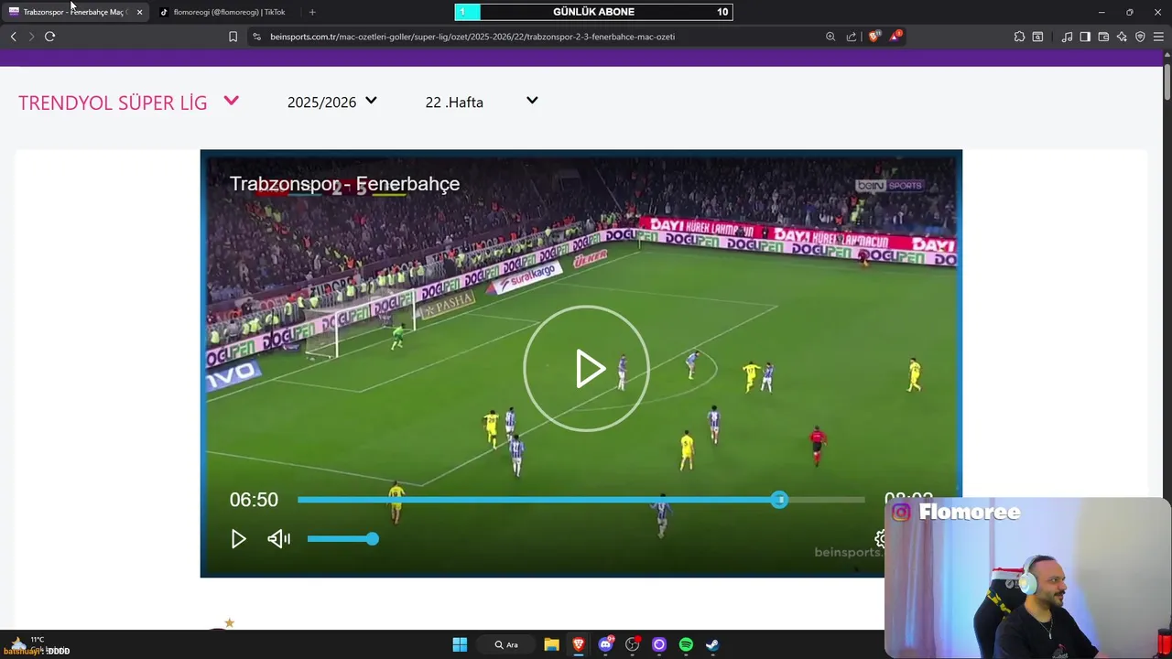Click the progress bar playhead handle

pyautogui.click(x=778, y=500)
